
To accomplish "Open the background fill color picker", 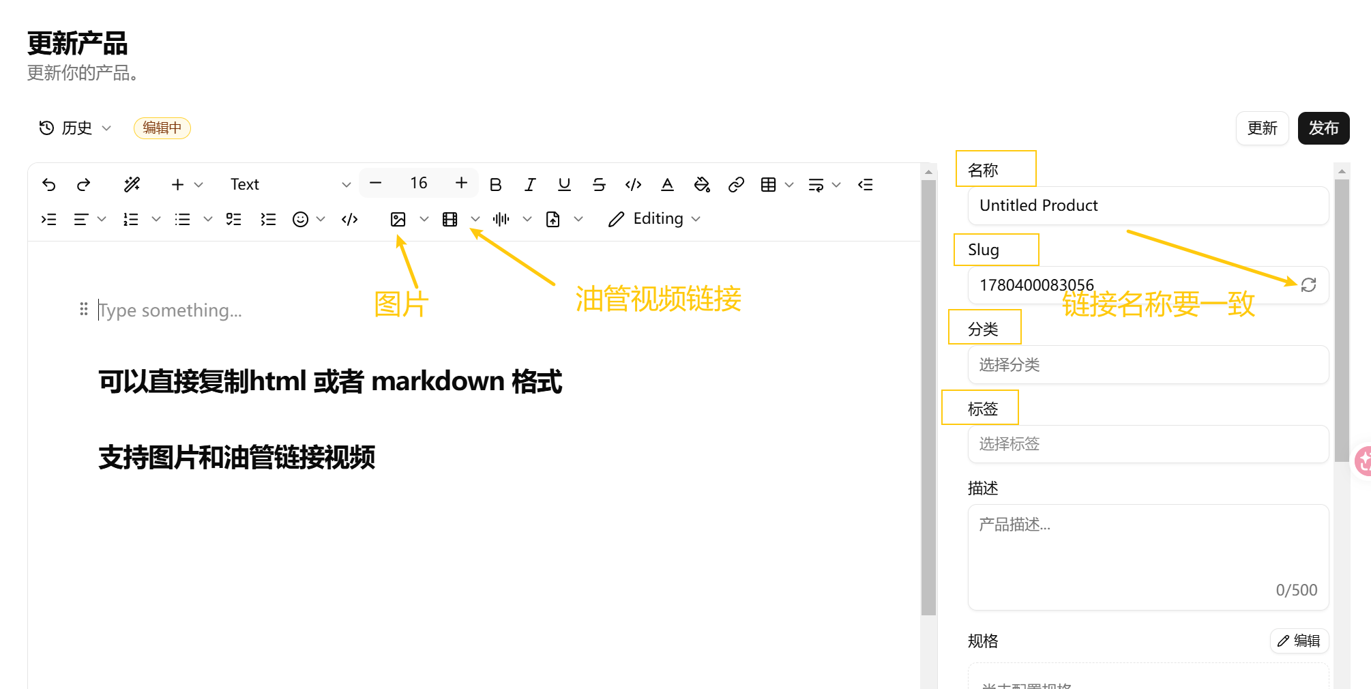I will (x=702, y=184).
